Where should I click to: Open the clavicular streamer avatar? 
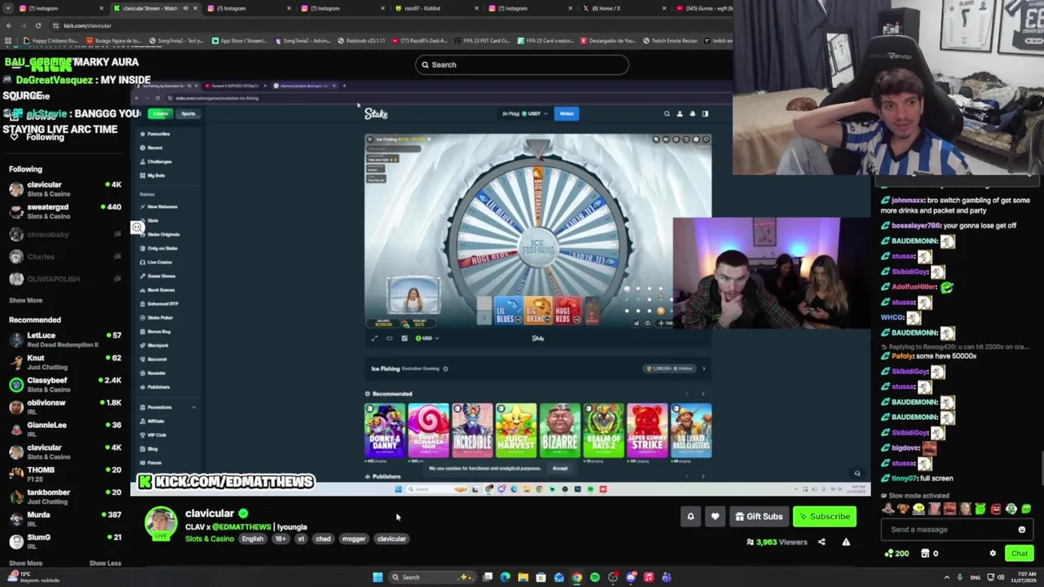pos(161,523)
